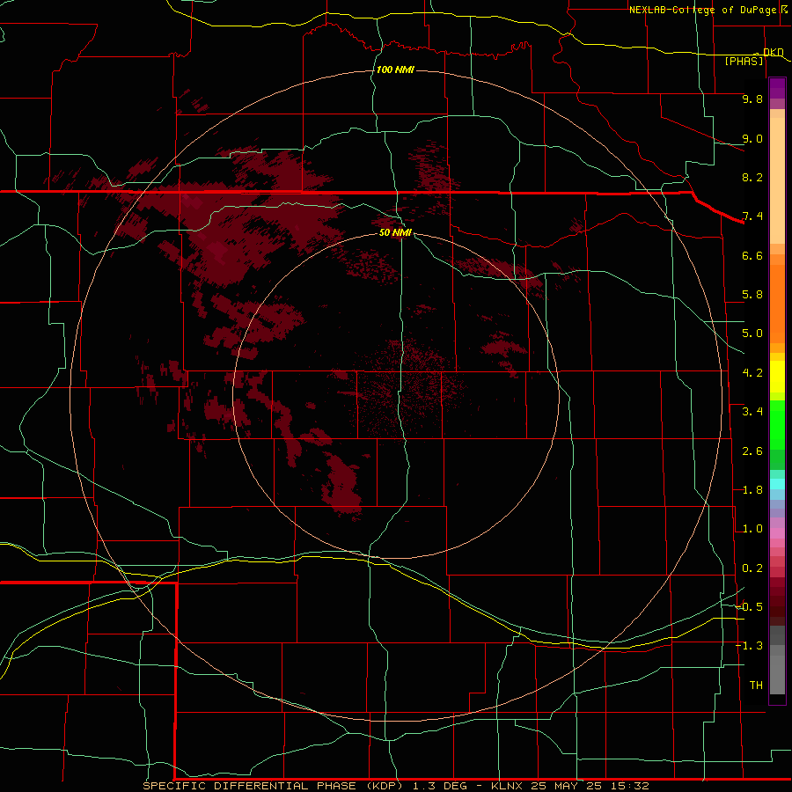792x792 pixels.
Task: Click the -0.5 value on the color scale
Action: tap(749, 607)
